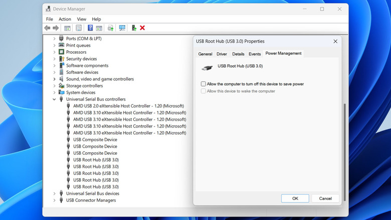Click the Back arrow in the toolbar
Screen dimensions: 391x220
click(x=47, y=28)
